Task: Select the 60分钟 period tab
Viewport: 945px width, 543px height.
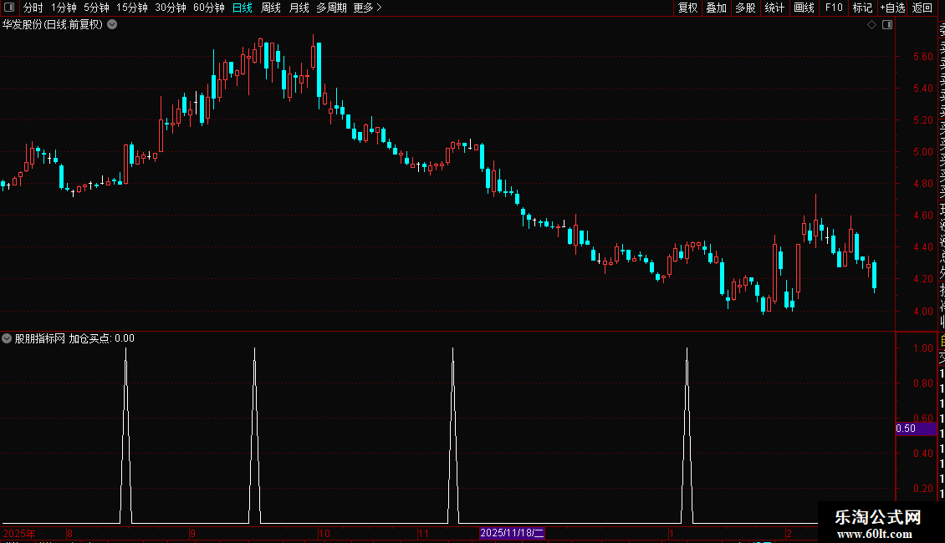Action: coord(209,8)
